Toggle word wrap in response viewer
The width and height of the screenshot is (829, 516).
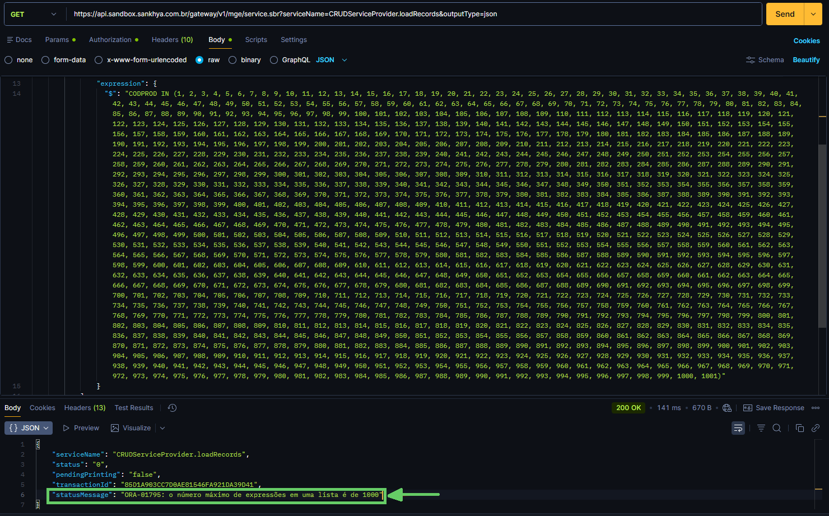click(738, 428)
